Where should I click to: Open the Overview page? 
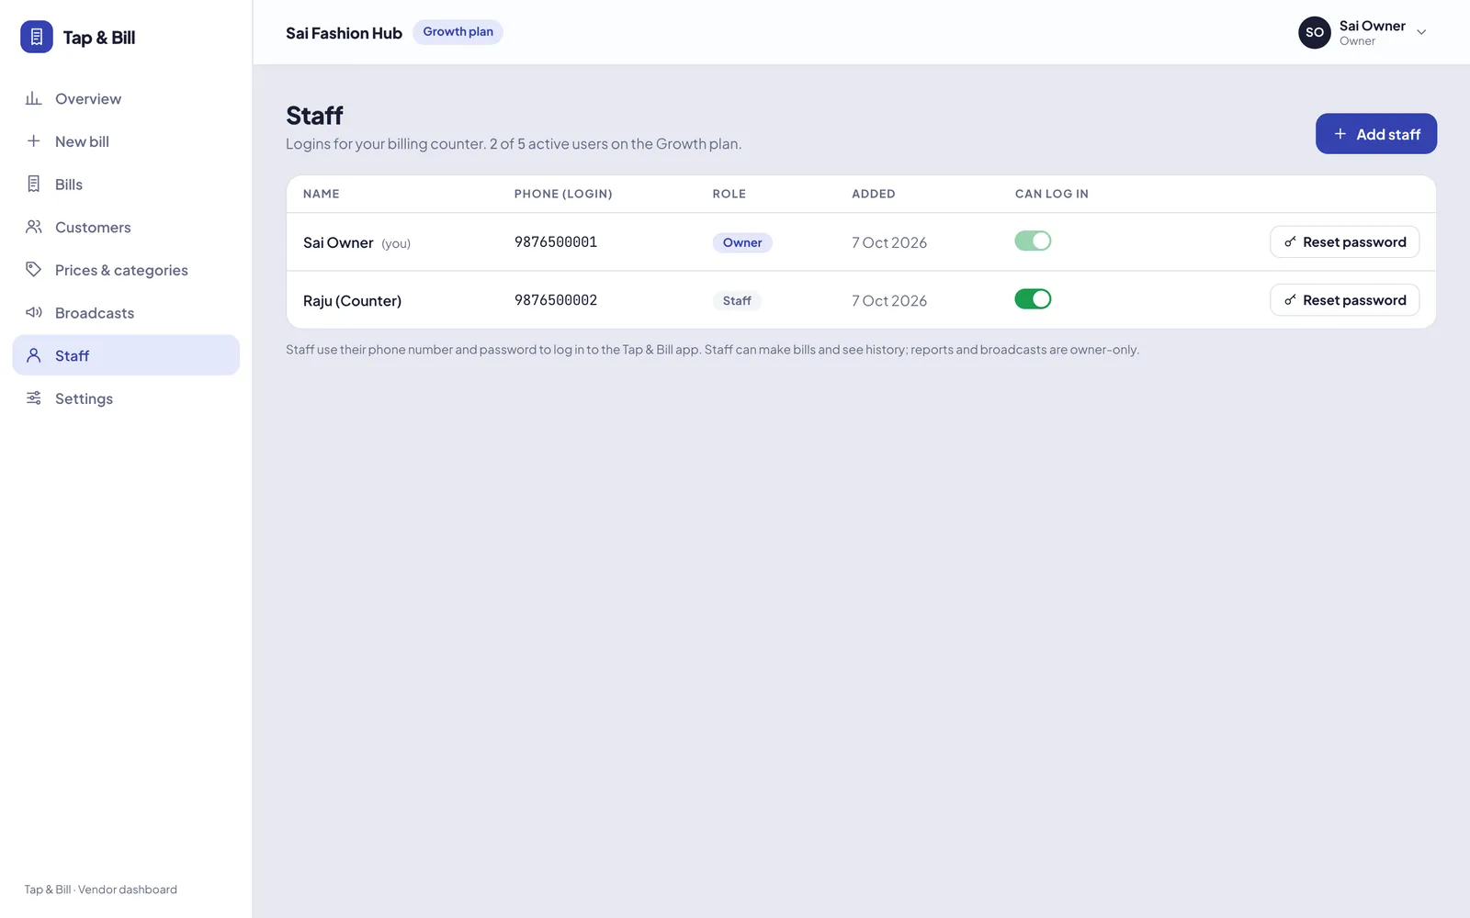pyautogui.click(x=126, y=98)
